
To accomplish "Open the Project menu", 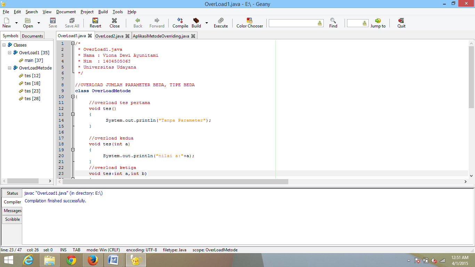I will tap(87, 12).
